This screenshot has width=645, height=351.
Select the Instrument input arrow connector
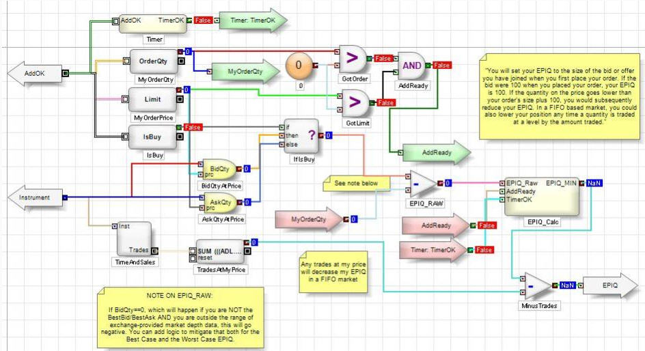pos(34,198)
